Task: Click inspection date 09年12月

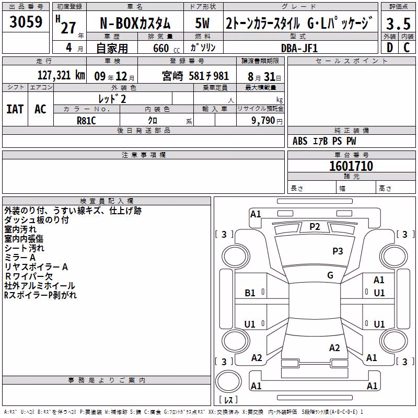Action: point(114,76)
